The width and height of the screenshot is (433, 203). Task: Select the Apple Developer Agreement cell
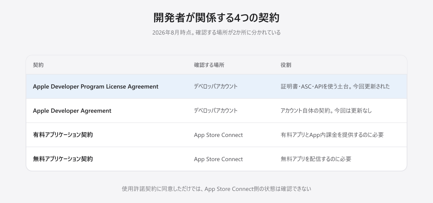(x=72, y=111)
